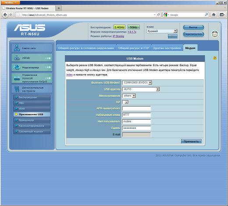The width and height of the screenshot is (228, 206).
Task: Click the Перезагрузка reboot button
Action: (193, 34)
